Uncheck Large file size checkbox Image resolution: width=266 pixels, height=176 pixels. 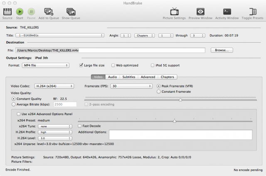(x=81, y=65)
